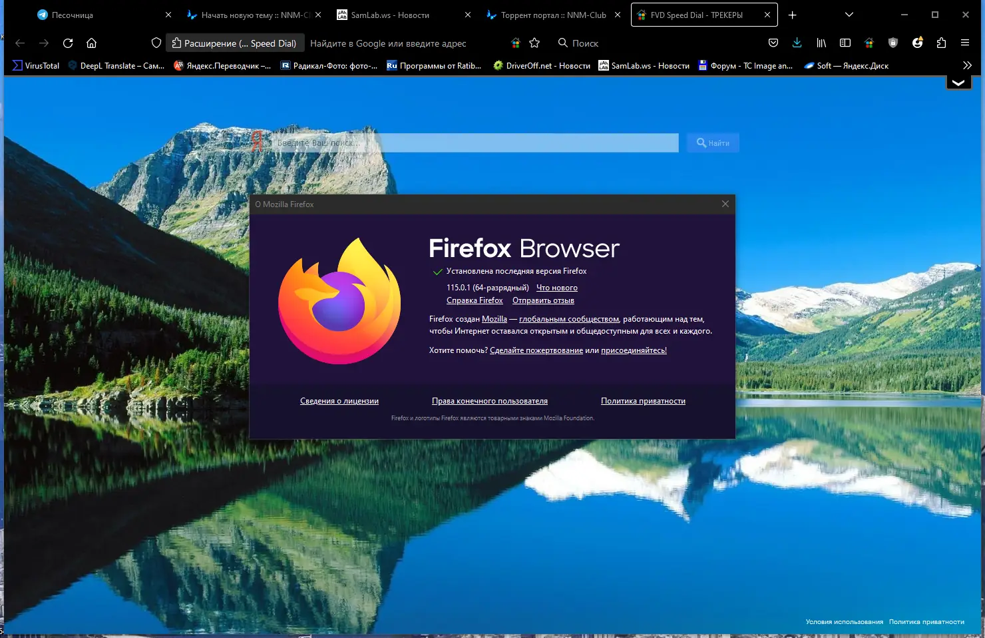Close the SamLab.ws - Новости tab

[468, 15]
